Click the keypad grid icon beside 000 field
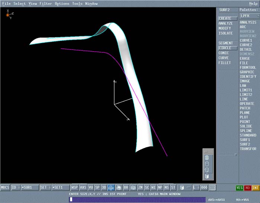 pyautogui.click(x=213, y=188)
